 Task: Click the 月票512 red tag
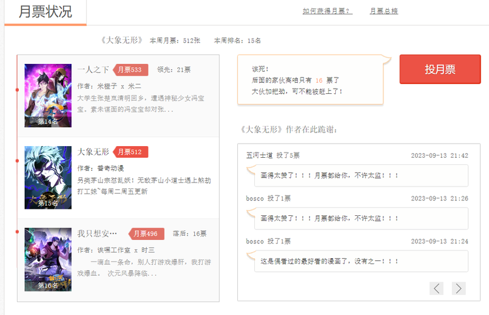pos(131,152)
